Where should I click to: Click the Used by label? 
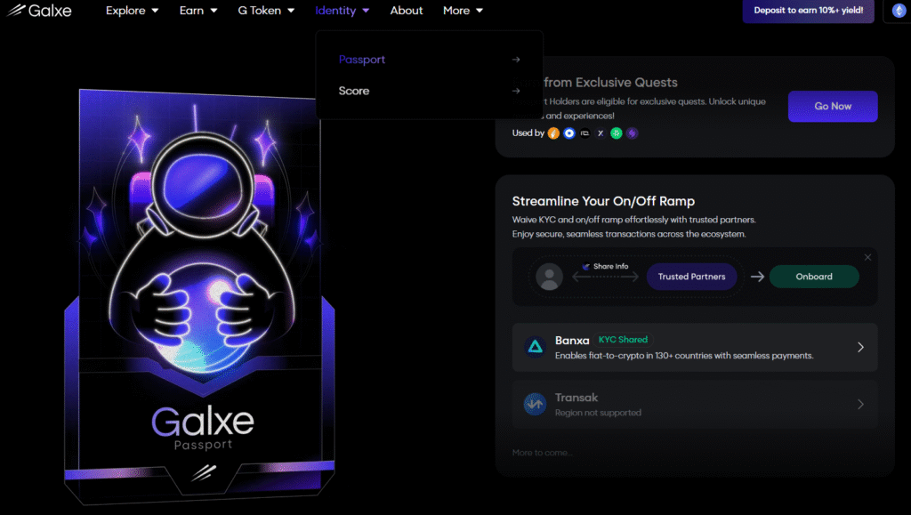pyautogui.click(x=528, y=133)
